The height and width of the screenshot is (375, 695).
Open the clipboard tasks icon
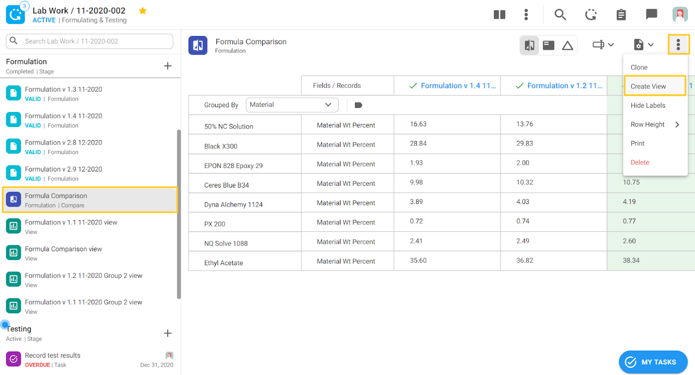click(621, 15)
